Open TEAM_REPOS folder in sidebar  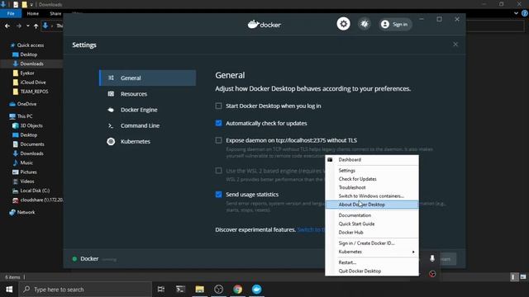pos(34,92)
